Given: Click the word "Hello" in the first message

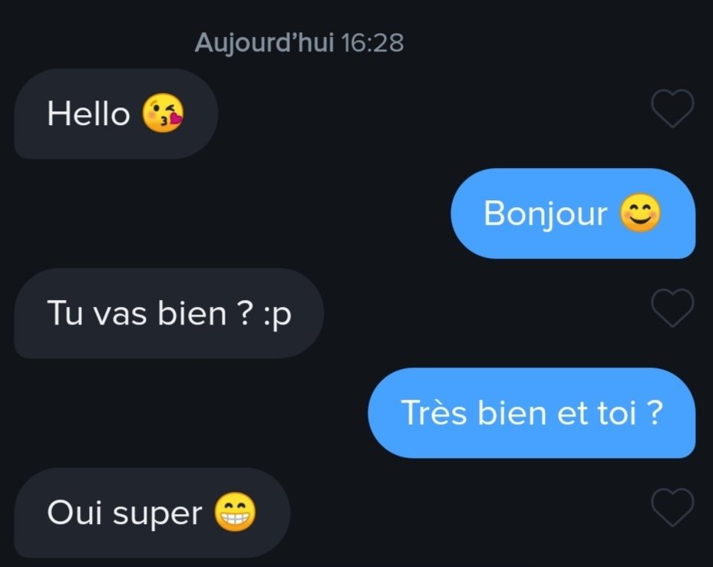Looking at the screenshot, I should pyautogui.click(x=89, y=114).
